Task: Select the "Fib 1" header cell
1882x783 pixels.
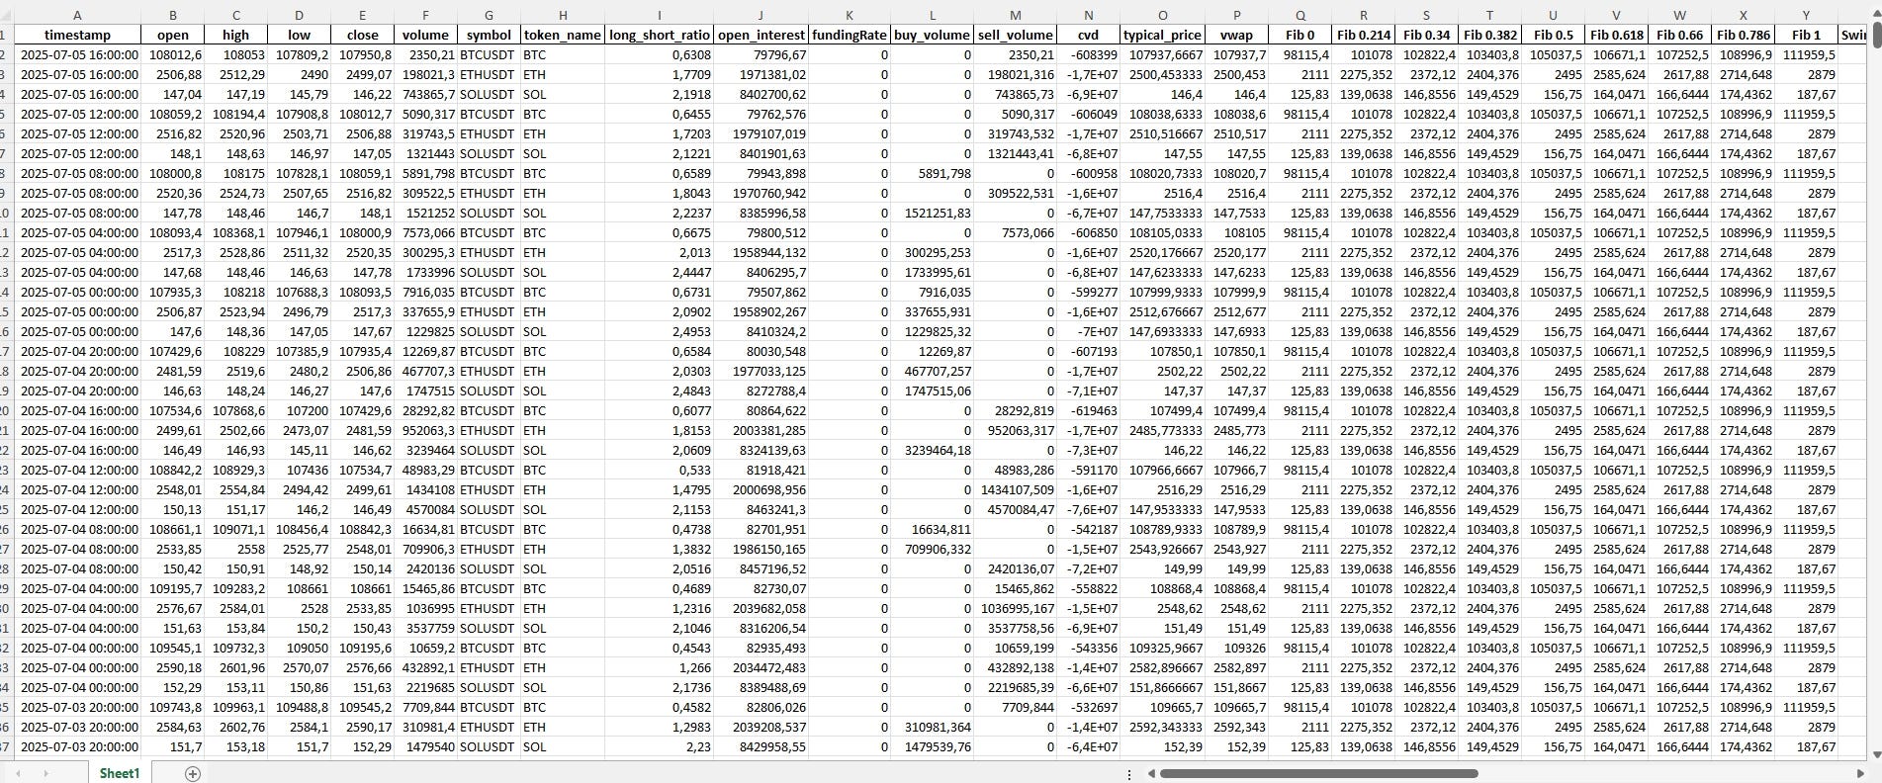Action: (1806, 35)
